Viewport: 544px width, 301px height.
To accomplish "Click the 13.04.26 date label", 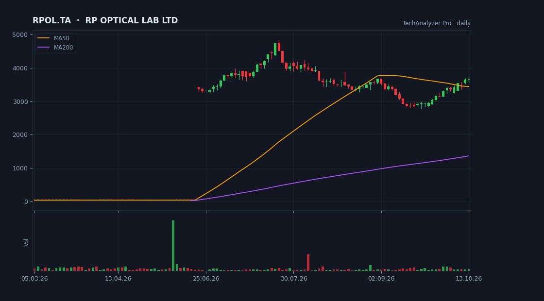I will click(x=119, y=279).
